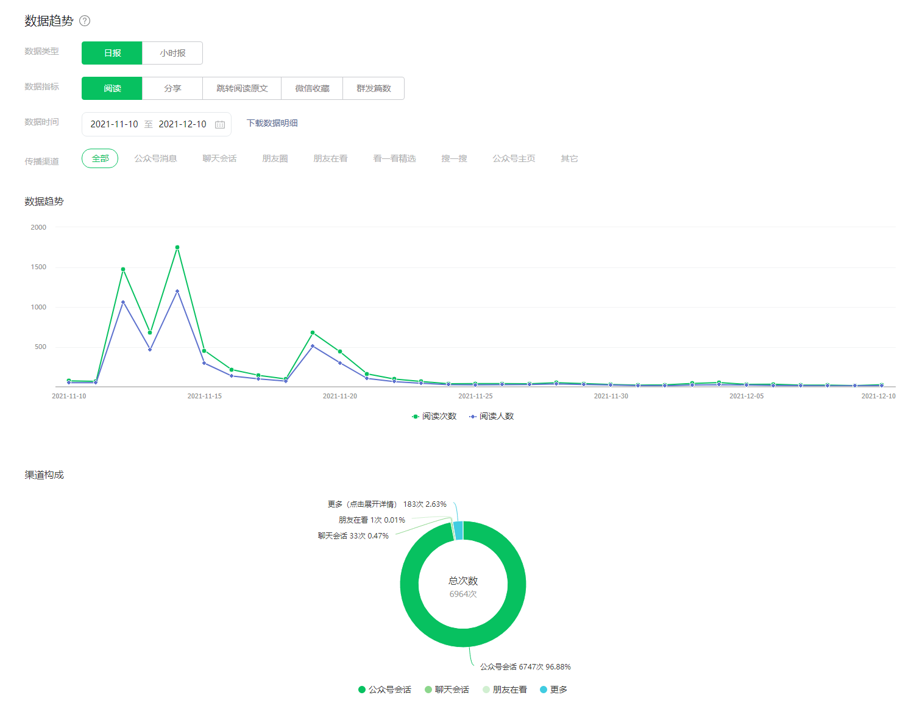Open the calendar icon in date range
Viewport: 900px width, 706px height.
(x=220, y=124)
